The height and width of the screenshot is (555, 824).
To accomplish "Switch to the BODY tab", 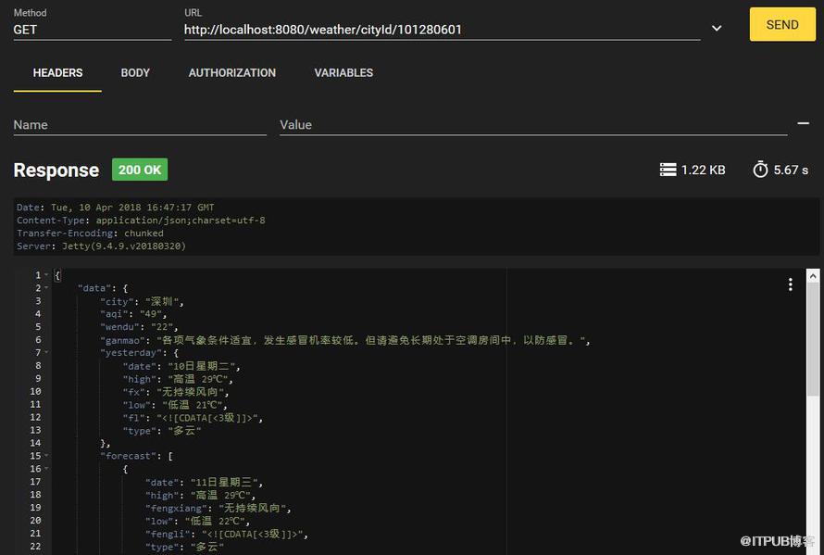I will [135, 72].
